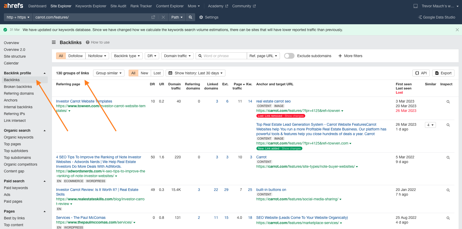Click the ahrefs logo
Image resolution: width=462 pixels, height=229 pixels.
pos(13,5)
